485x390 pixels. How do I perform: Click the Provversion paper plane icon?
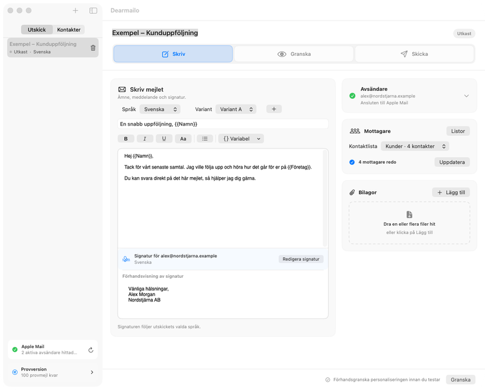[x=15, y=372]
